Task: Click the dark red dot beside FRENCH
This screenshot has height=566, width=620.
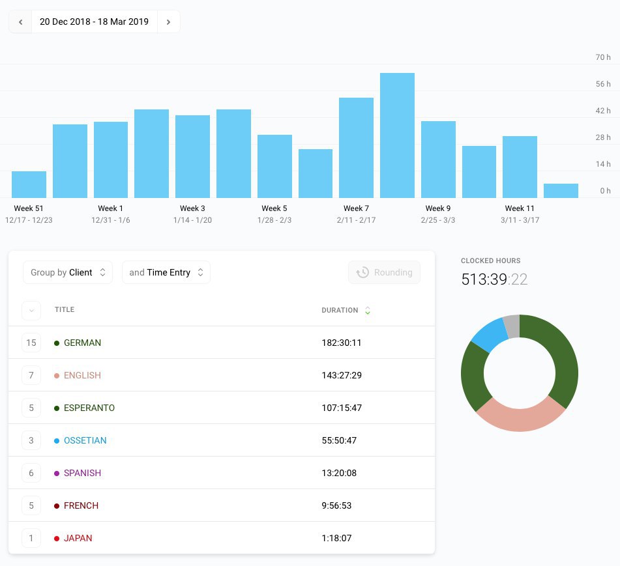Action: pos(57,506)
